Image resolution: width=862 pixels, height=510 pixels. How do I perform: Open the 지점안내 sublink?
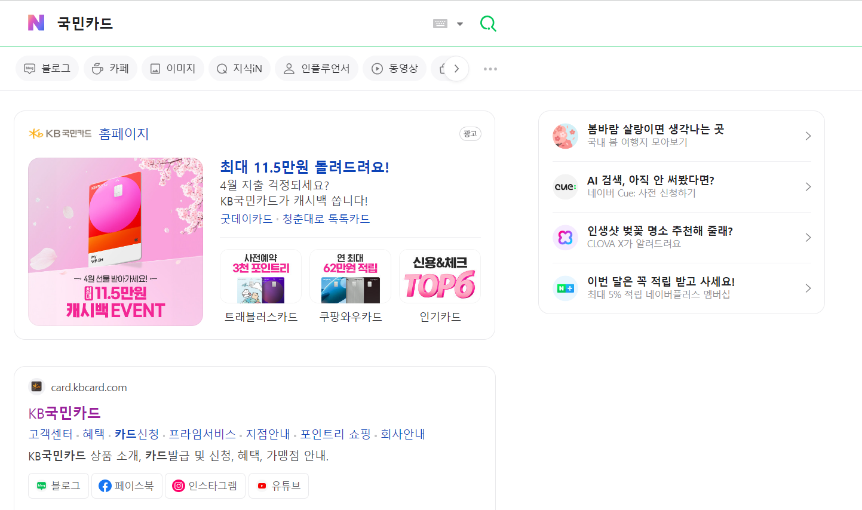click(268, 434)
